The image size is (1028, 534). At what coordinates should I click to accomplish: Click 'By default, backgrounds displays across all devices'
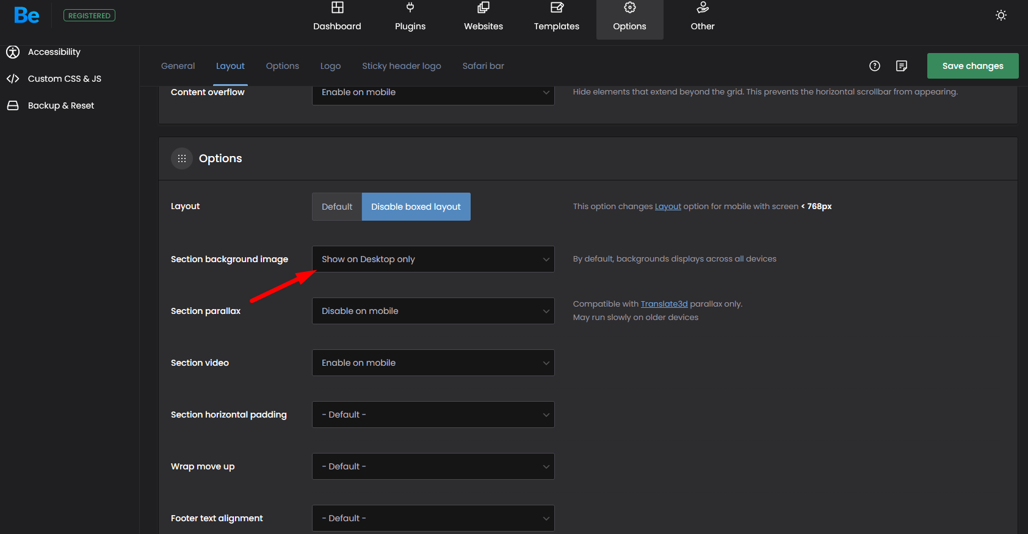coord(675,258)
